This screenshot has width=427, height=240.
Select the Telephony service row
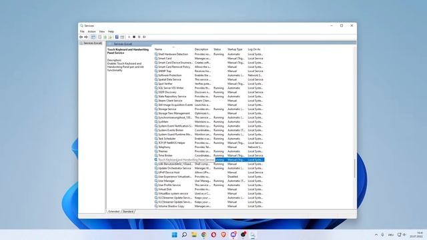tap(209, 147)
